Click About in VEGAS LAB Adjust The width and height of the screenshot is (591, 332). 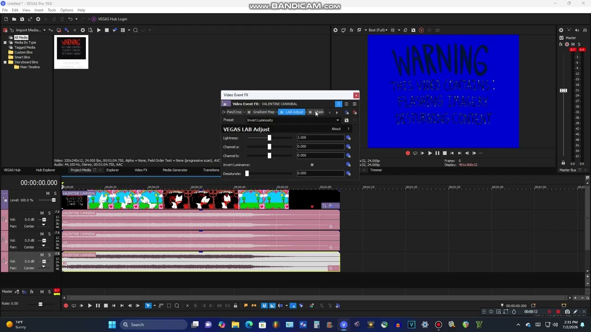(x=336, y=129)
